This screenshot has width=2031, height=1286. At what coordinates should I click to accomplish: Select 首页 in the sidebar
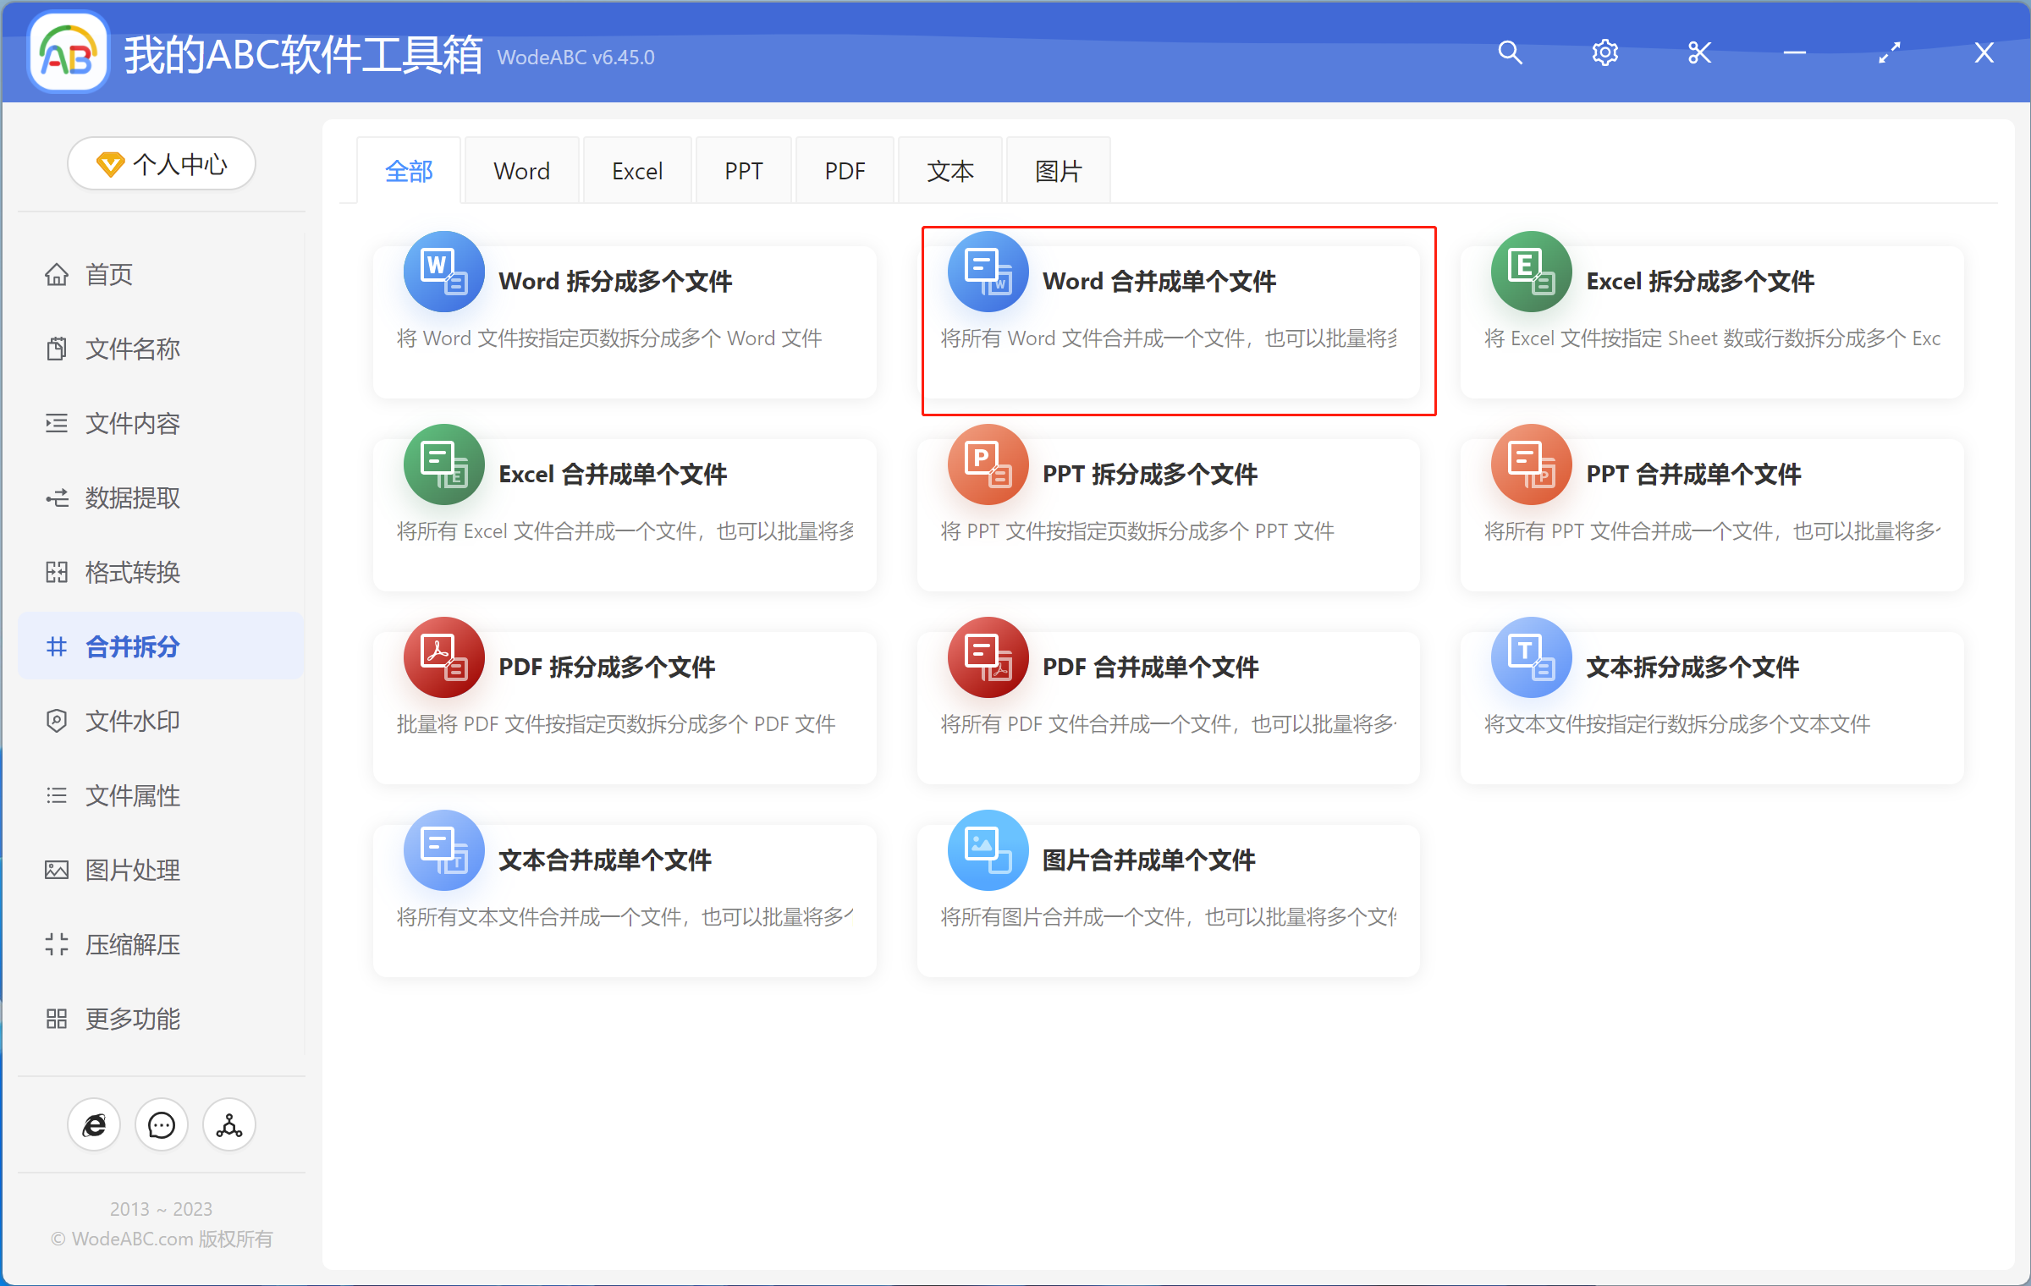point(108,273)
